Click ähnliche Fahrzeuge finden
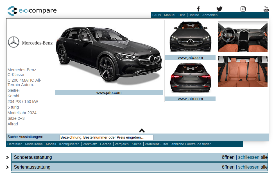Image resolution: width=274 pixels, height=177 pixels. (191, 144)
